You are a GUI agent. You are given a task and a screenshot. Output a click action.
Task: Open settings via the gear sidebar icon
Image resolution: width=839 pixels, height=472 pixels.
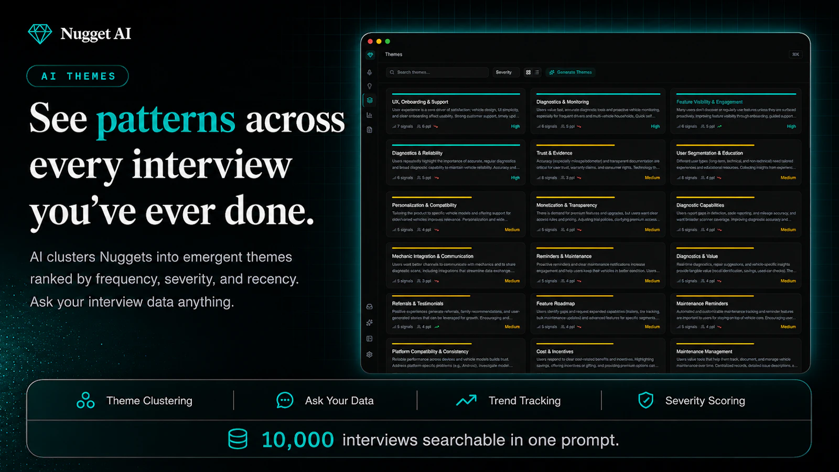click(x=370, y=355)
